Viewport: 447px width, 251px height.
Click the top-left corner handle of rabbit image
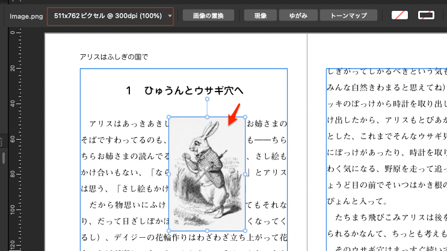(x=169, y=117)
